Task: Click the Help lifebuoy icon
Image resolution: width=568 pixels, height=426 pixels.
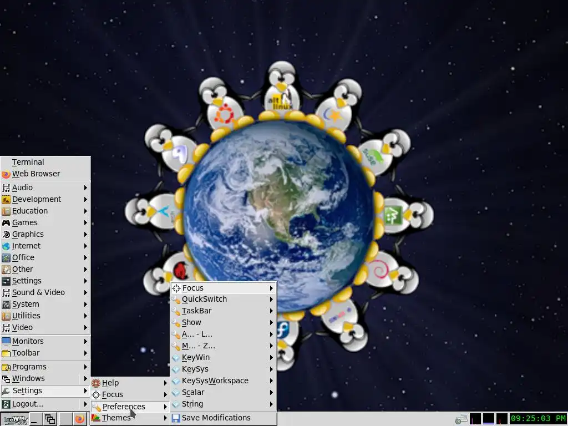Action: point(95,383)
